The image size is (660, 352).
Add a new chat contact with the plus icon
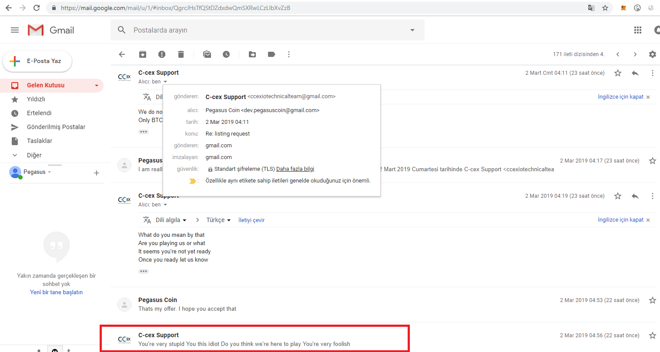(97, 173)
